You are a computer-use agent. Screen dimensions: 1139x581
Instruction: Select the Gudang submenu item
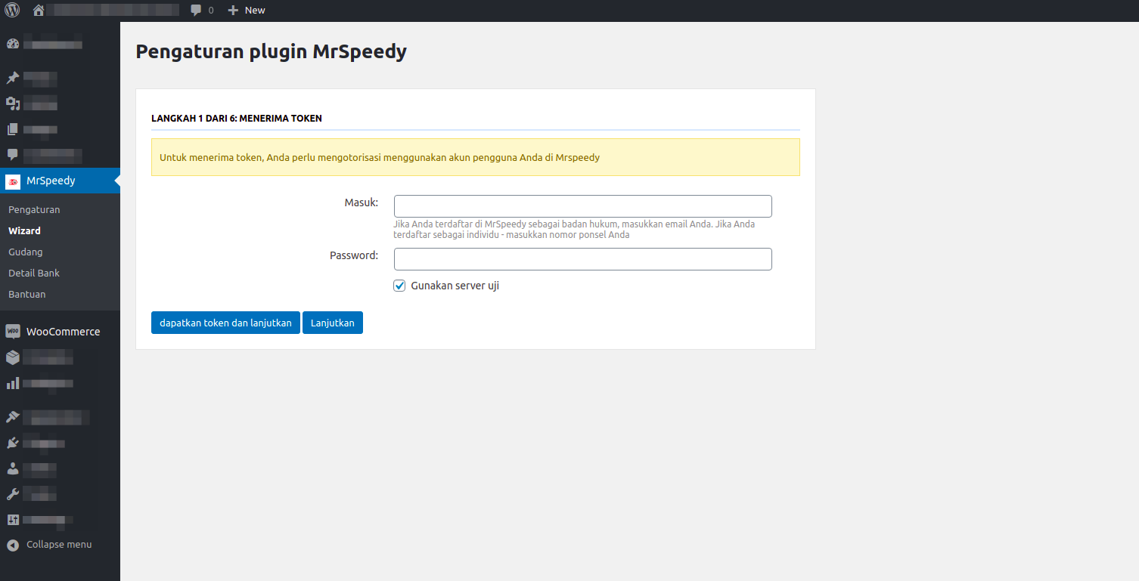tap(26, 252)
